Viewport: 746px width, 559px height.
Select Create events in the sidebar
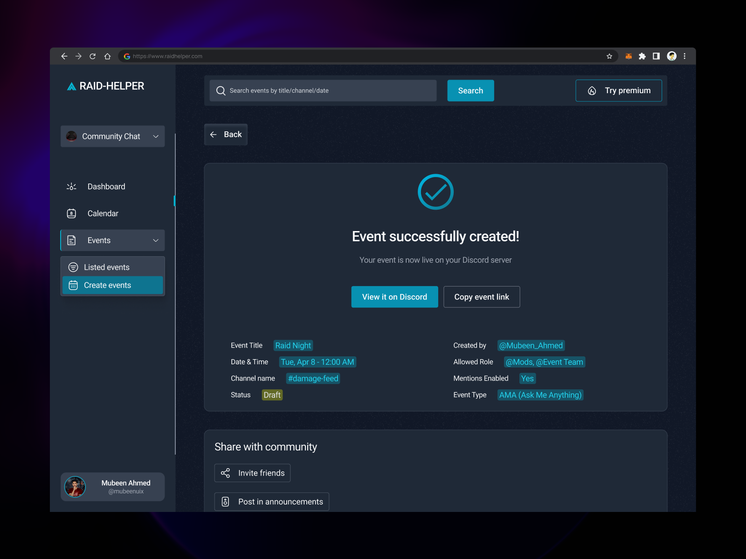coord(107,285)
